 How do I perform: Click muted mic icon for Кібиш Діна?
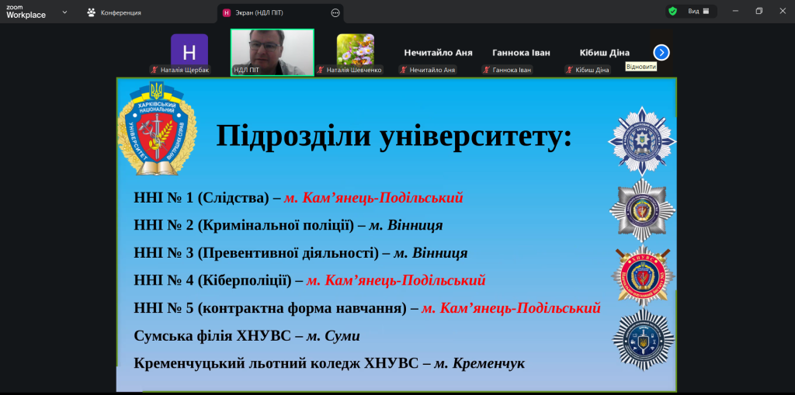pyautogui.click(x=569, y=70)
